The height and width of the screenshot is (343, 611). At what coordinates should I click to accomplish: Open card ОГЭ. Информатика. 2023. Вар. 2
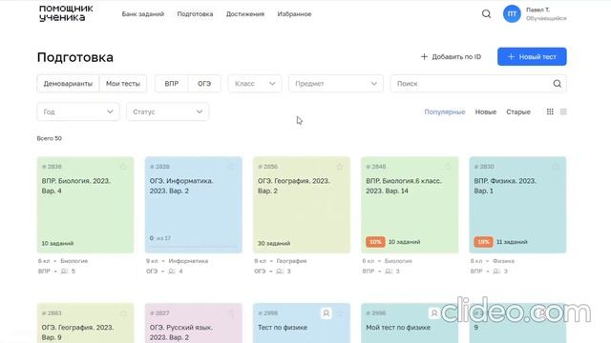pos(193,205)
